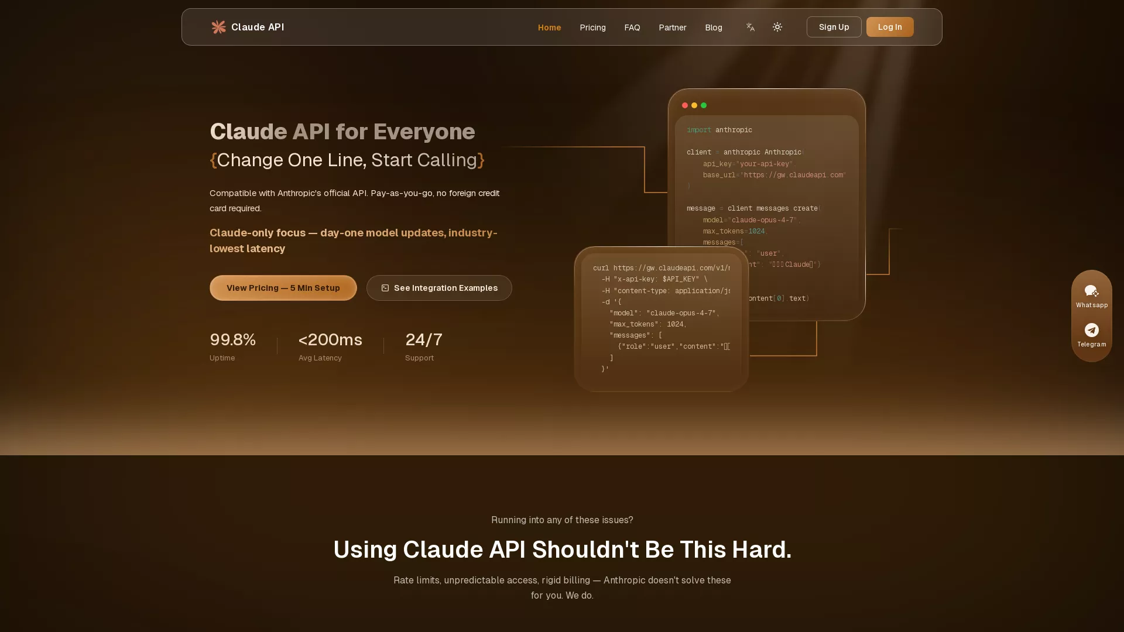Click View Pricing — 5 Min Setup
Screen dimensions: 1124x632
point(283,288)
